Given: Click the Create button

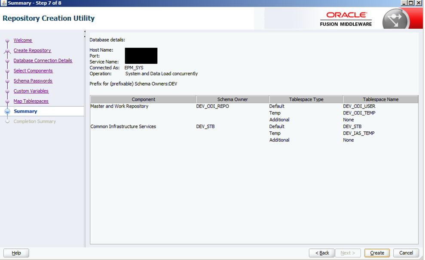Looking at the screenshot, I should (377, 253).
